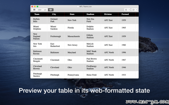Click the Team column header
Viewport: 169px width, 105px height.
point(39,14)
